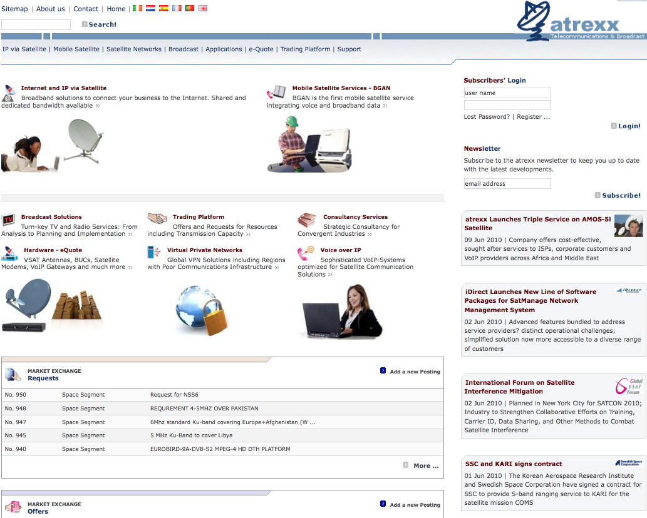This screenshot has width=647, height=518.
Task: Select the Dutch flag language option
Action: (150, 9)
